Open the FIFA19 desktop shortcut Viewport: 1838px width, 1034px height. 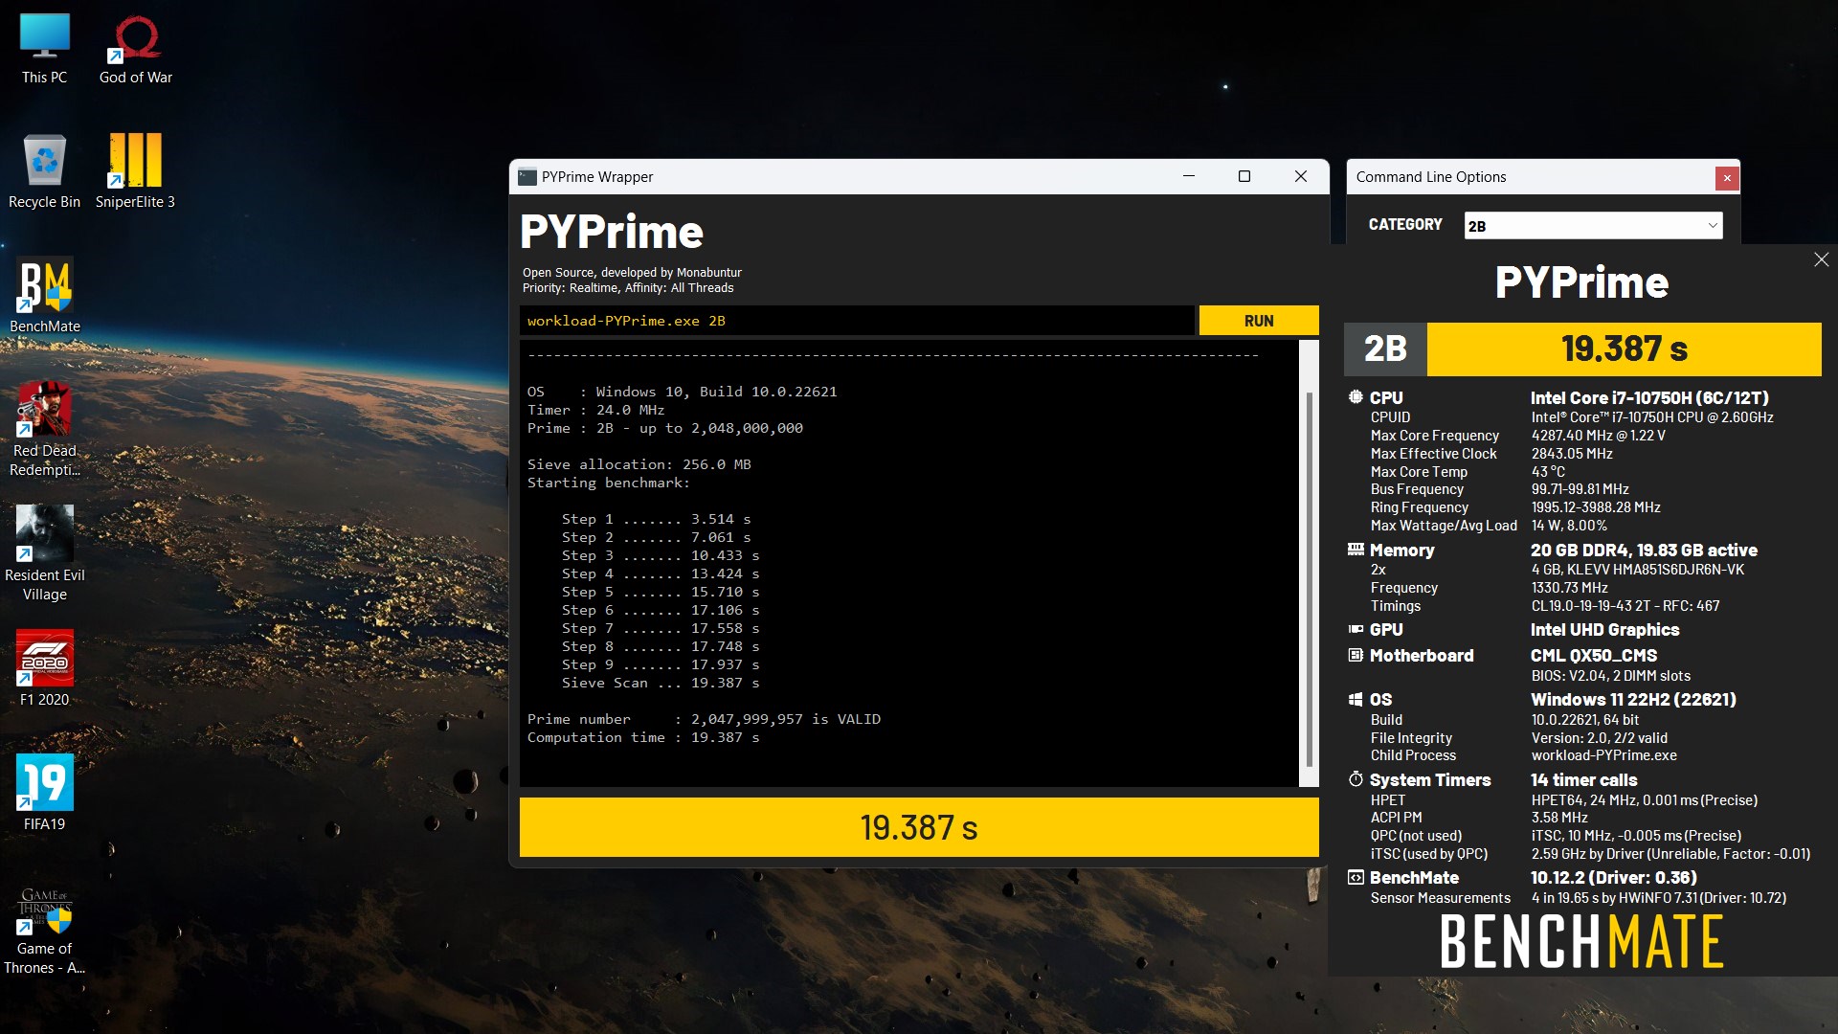coord(44,793)
